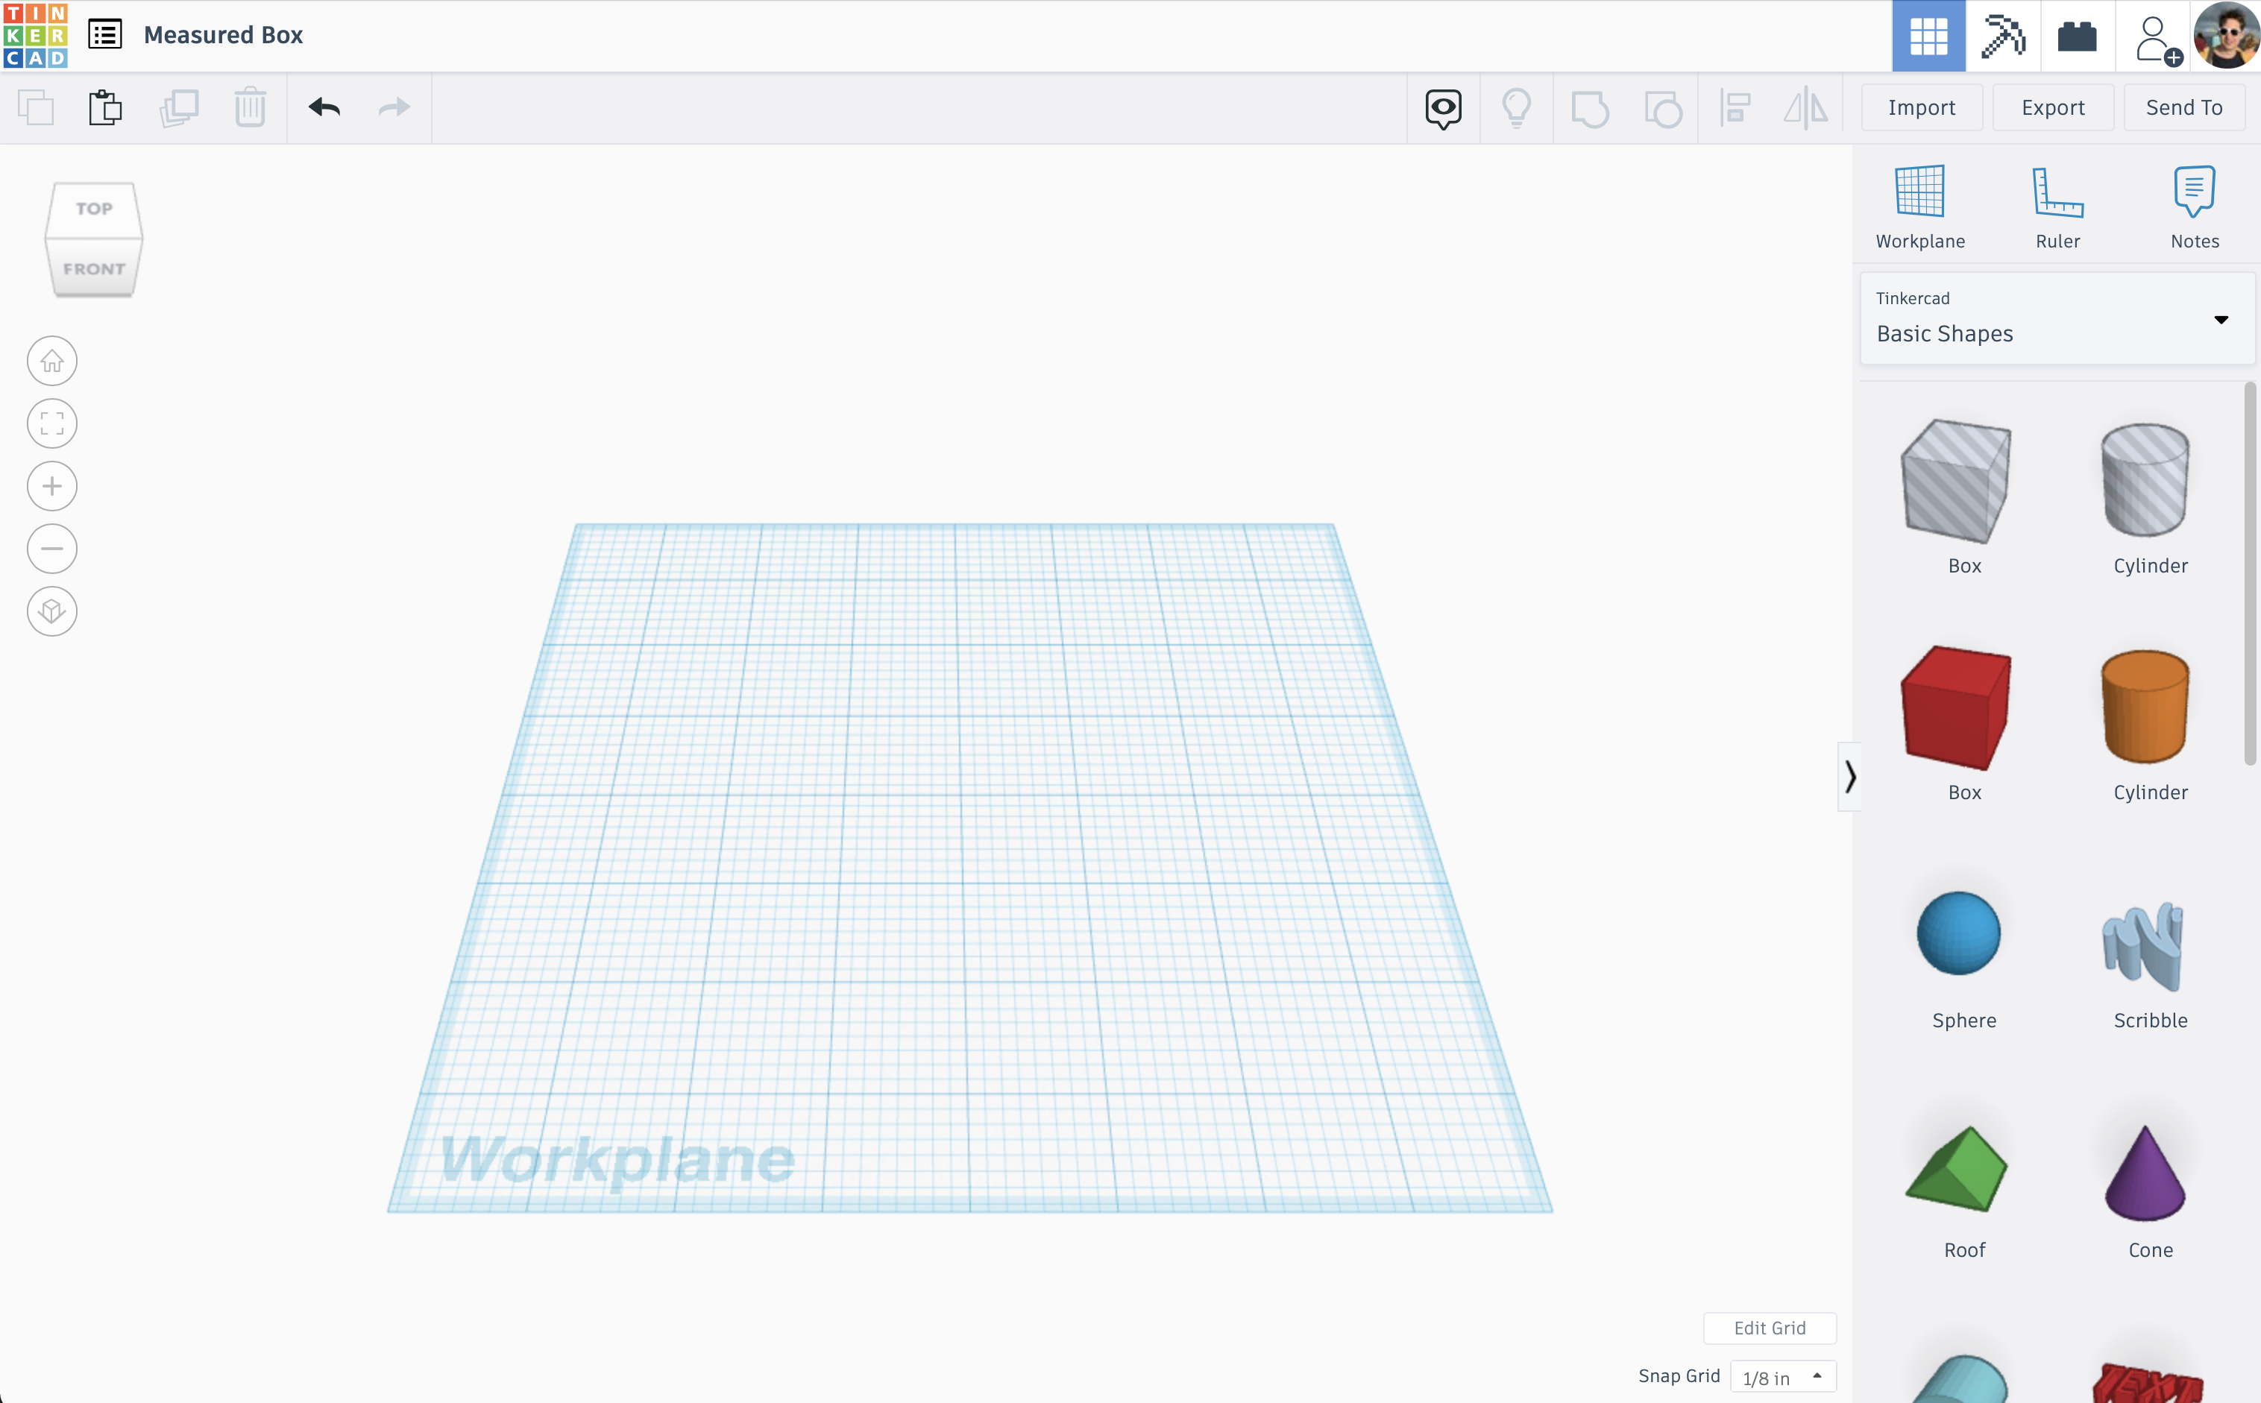Select the Sphere shape
2261x1403 pixels.
coord(1961,933)
